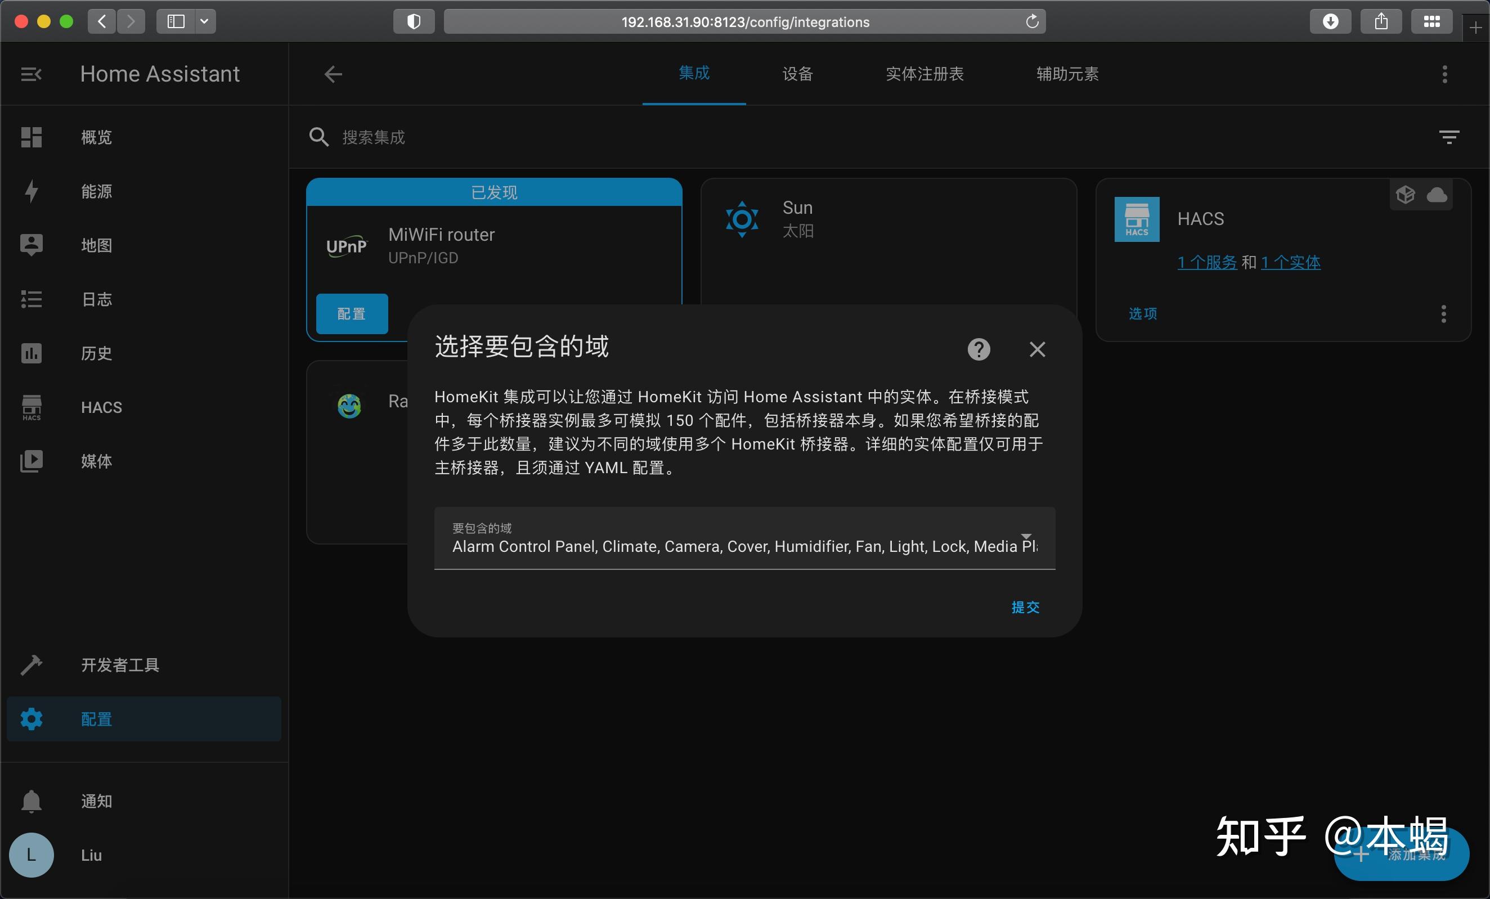This screenshot has height=899, width=1490.
Task: Open the 1 个服务 link on HACS card
Action: point(1206,262)
